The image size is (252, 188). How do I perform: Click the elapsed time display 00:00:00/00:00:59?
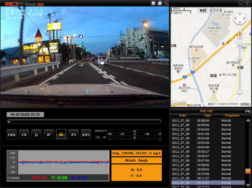point(25,115)
